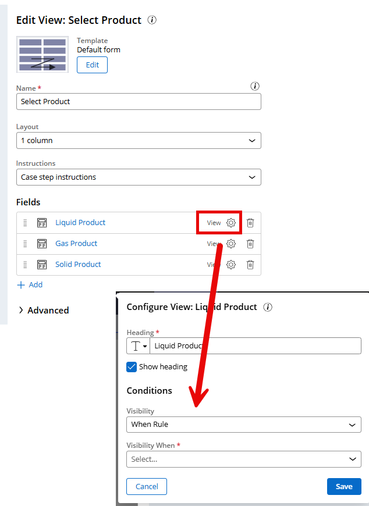Uncheck the Show heading checkbox
The height and width of the screenshot is (506, 369).
point(132,366)
